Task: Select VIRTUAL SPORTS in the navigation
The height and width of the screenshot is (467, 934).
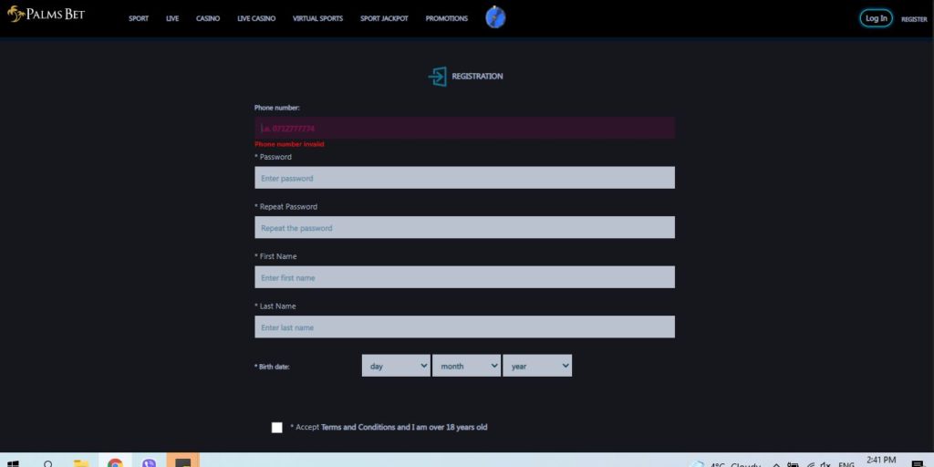Action: click(x=317, y=18)
